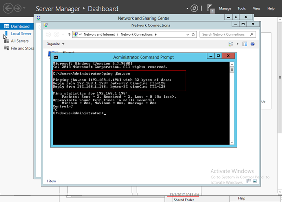The image size is (284, 202).
Task: Click the Help button at the bottom right
Action: coord(241,198)
